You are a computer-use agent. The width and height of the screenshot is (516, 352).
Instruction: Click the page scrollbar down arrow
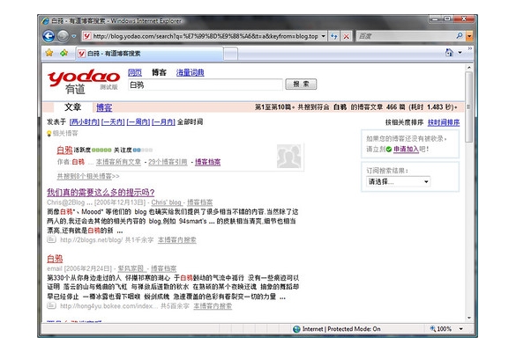click(x=469, y=318)
